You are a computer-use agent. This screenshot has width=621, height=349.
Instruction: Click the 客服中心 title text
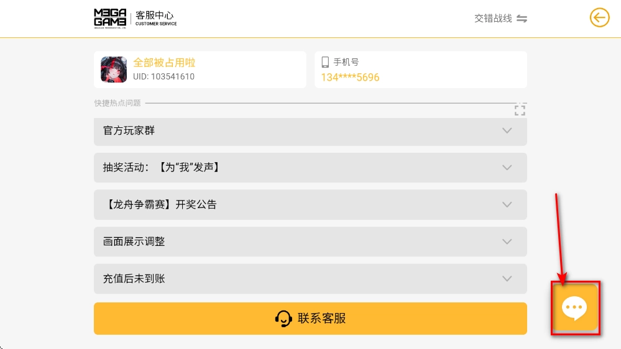pos(156,15)
